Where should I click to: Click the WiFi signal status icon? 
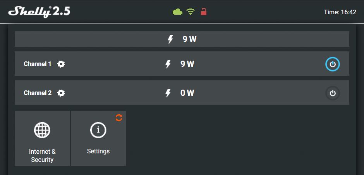pyautogui.click(x=191, y=12)
